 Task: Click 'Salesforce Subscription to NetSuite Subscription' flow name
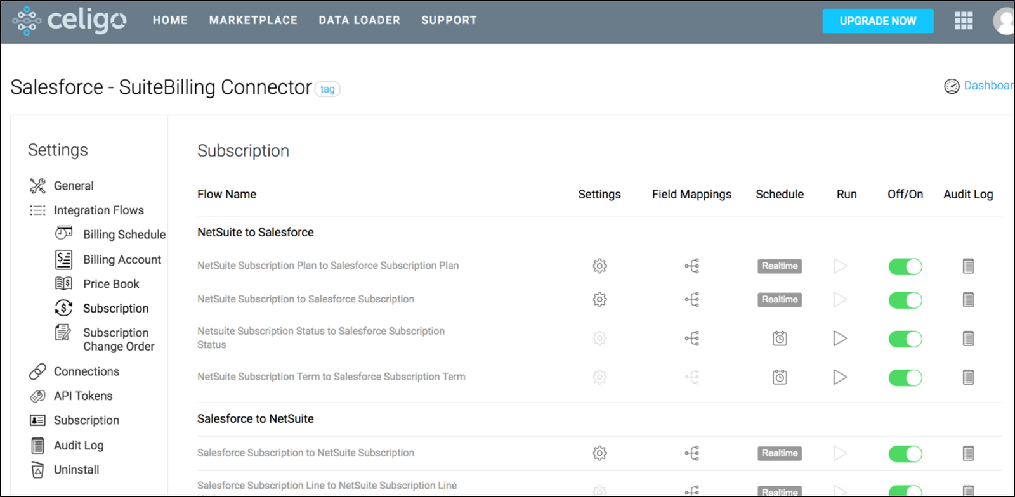[x=306, y=453]
